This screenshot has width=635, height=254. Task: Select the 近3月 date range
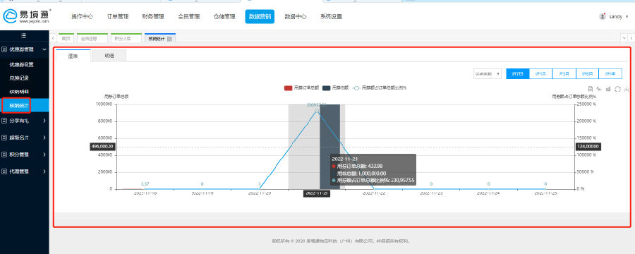click(x=564, y=73)
